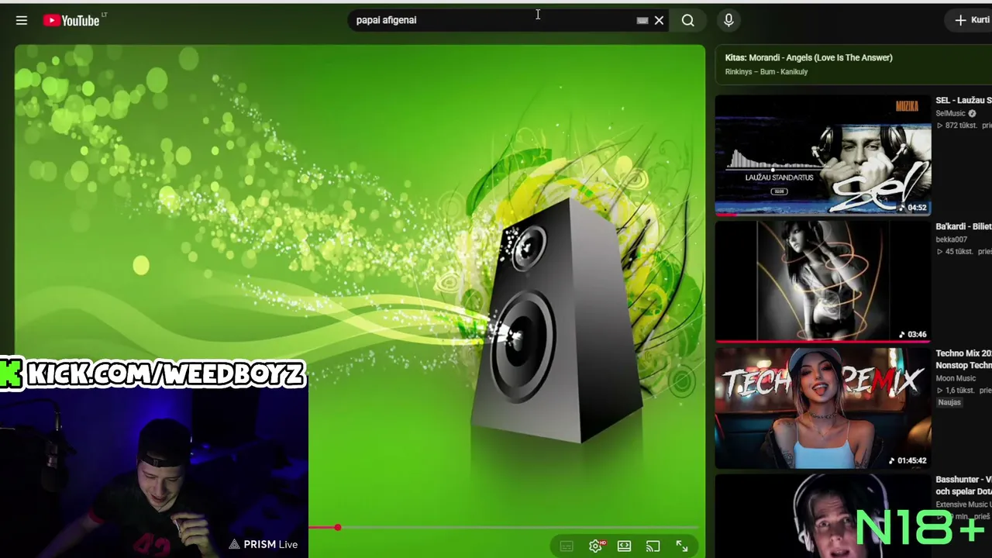Open video player settings gear
The image size is (992, 558).
(596, 546)
